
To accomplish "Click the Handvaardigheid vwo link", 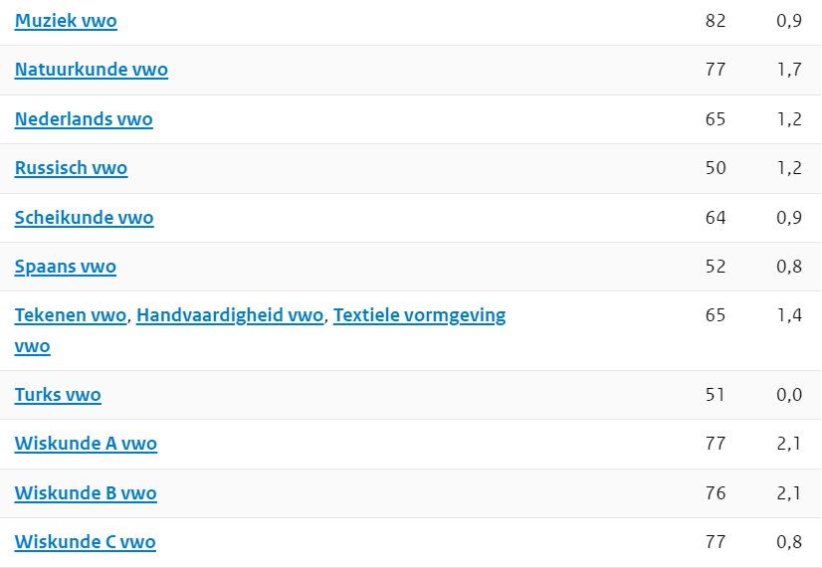I will (230, 315).
